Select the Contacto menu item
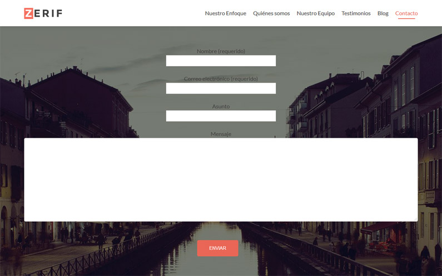 point(406,13)
